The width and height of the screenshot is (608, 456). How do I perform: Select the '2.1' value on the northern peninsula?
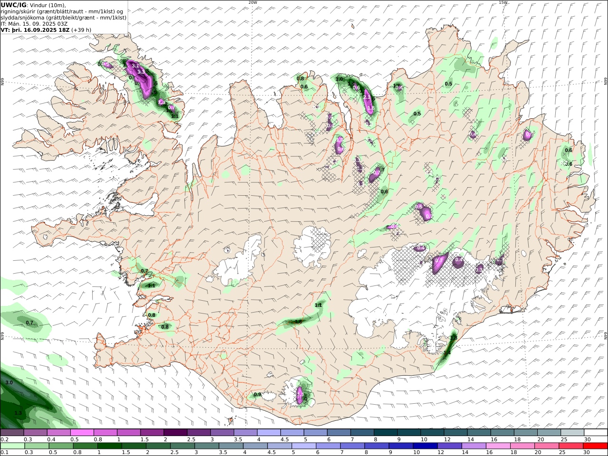[x=367, y=96]
